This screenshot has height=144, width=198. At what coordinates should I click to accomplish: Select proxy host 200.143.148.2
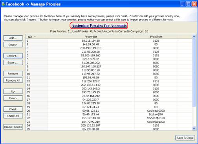91,89
